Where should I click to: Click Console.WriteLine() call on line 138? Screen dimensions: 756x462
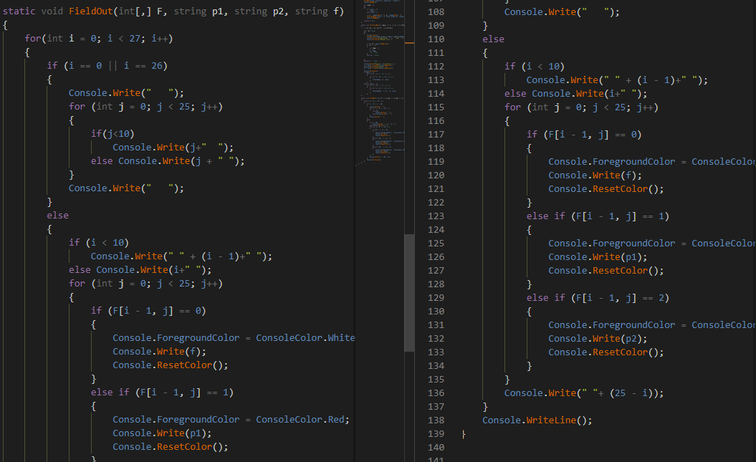click(x=537, y=420)
